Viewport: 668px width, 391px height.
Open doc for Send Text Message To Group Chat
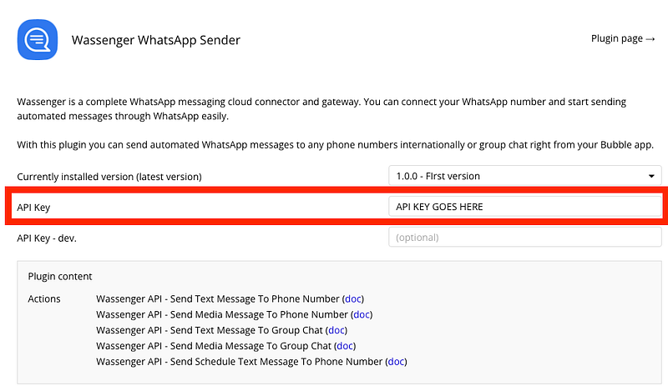pos(336,330)
